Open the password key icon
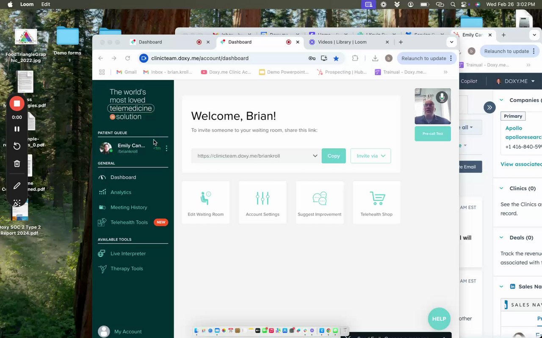Image resolution: width=542 pixels, height=338 pixels. pyautogui.click(x=312, y=58)
